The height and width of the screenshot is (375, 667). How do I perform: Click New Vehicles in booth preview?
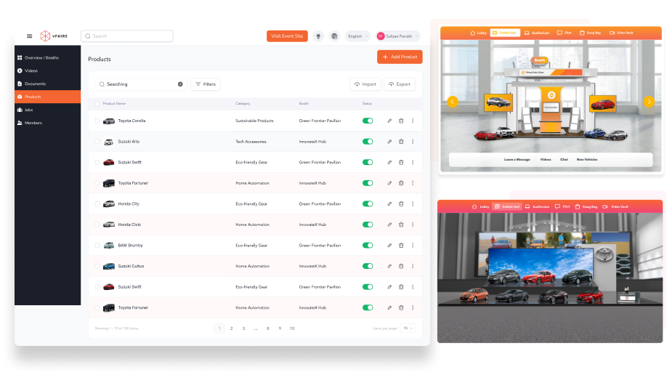coord(587,160)
